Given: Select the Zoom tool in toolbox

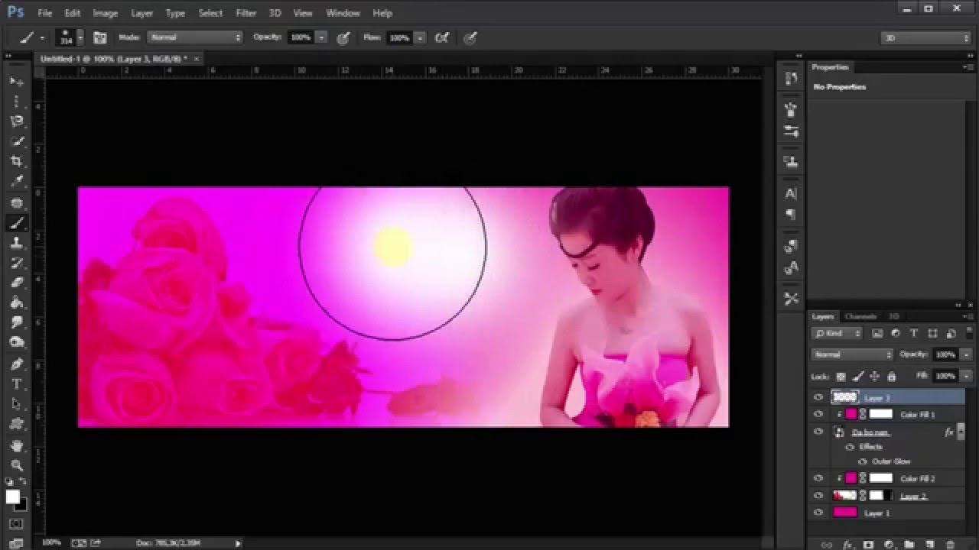Looking at the screenshot, I should [x=16, y=465].
